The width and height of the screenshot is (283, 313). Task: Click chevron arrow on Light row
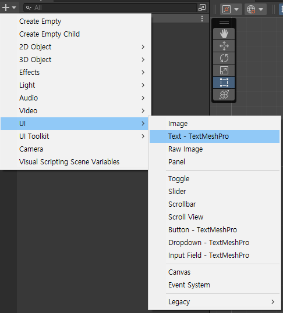coord(143,85)
